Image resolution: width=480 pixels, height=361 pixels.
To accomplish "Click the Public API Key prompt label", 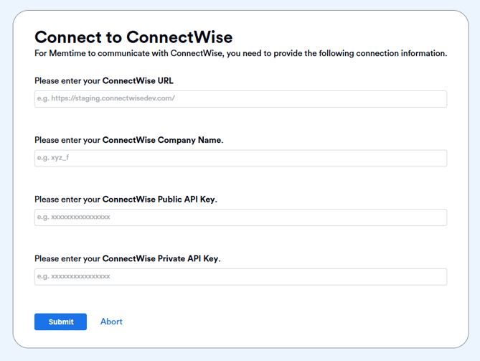I will click(x=126, y=199).
